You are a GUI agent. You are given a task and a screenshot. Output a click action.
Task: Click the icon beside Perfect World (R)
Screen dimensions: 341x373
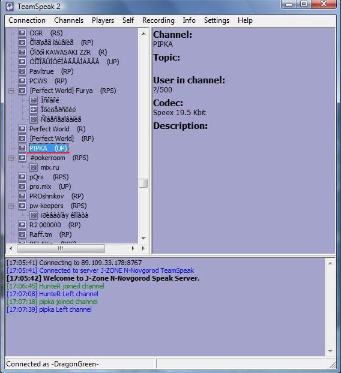[22, 129]
